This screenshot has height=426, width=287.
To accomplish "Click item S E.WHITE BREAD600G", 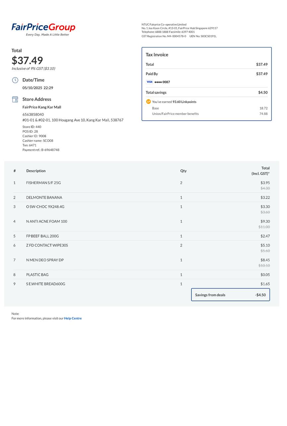I will click(46, 284).
